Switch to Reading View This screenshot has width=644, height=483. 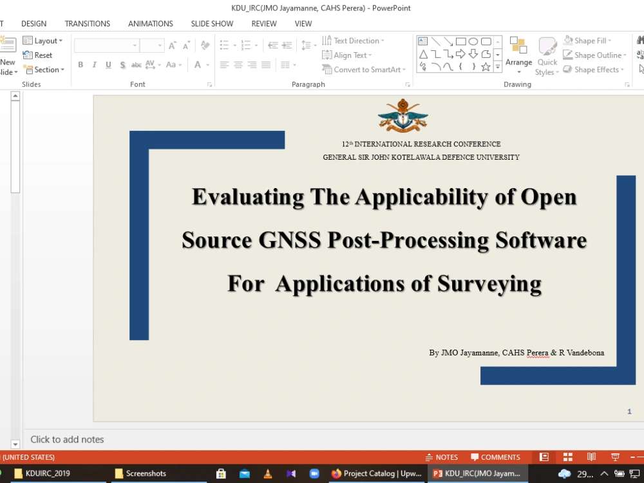(591, 457)
